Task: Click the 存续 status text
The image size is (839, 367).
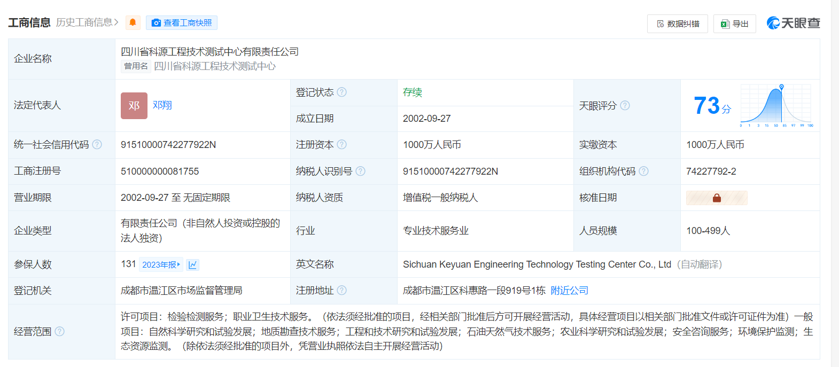Action: point(413,92)
